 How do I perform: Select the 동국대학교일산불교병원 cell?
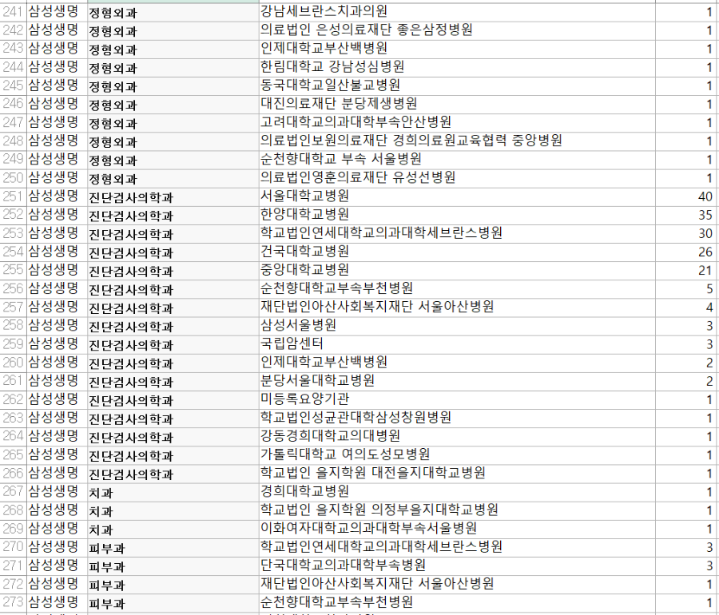[457, 86]
